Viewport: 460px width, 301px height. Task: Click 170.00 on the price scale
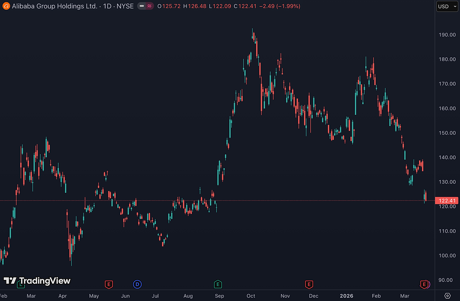point(447,84)
